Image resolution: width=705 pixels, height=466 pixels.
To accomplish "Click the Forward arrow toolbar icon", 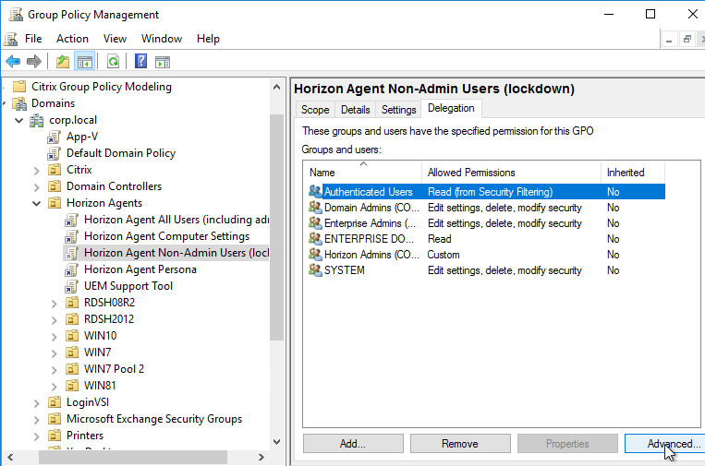I will [34, 62].
